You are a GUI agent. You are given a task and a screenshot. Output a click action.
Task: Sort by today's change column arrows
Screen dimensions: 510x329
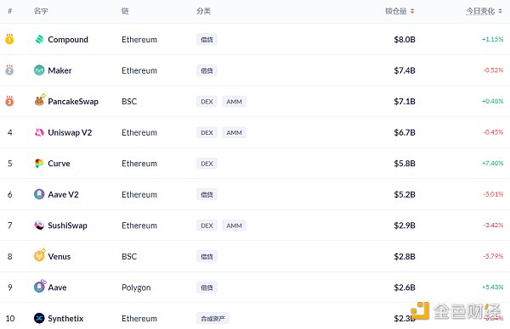pyautogui.click(x=501, y=11)
